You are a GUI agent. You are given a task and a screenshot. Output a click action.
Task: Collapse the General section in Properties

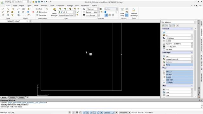tap(192, 29)
